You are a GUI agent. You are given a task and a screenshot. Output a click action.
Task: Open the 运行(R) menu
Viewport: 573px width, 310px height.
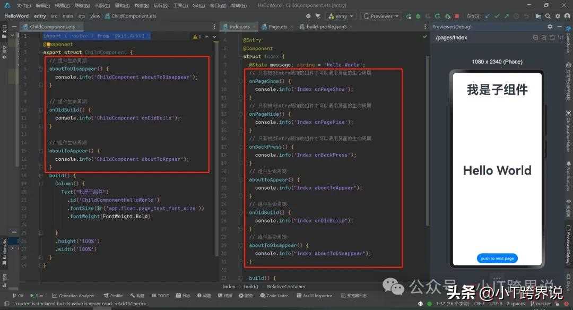[x=161, y=5]
